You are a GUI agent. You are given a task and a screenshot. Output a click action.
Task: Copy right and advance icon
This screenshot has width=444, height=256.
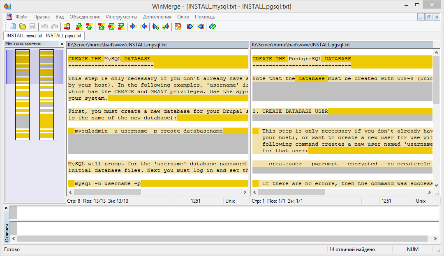[x=155, y=27]
